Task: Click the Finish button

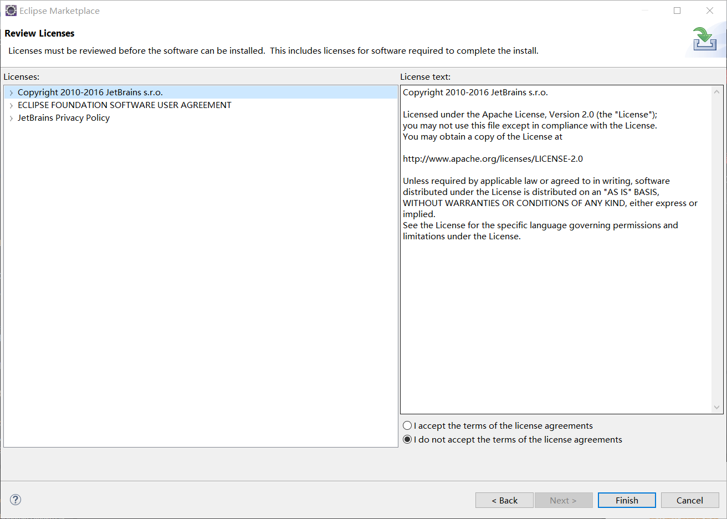Action: pyautogui.click(x=627, y=500)
